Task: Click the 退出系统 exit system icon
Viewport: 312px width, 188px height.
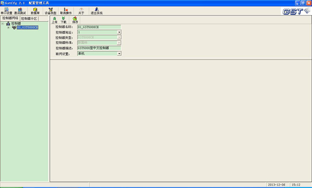Action: pos(97,11)
